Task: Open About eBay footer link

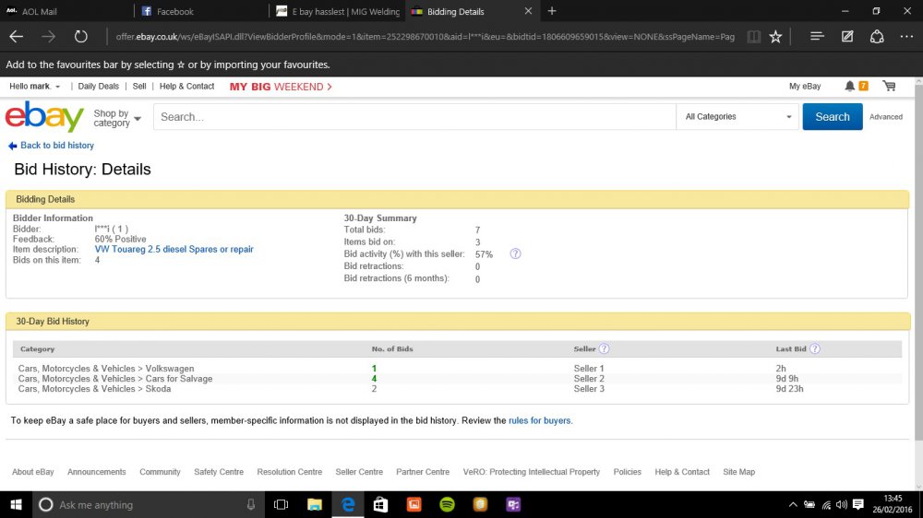Action: (33, 472)
